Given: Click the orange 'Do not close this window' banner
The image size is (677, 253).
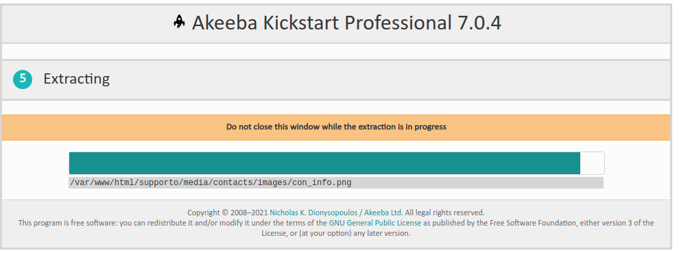Looking at the screenshot, I should tap(336, 128).
